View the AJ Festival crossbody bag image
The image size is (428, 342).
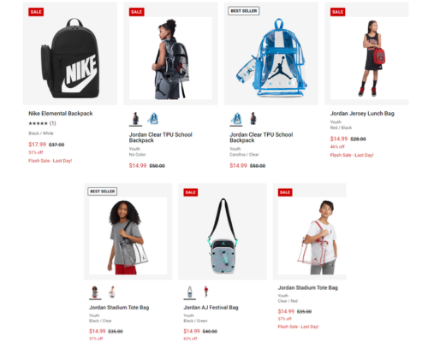point(223,232)
